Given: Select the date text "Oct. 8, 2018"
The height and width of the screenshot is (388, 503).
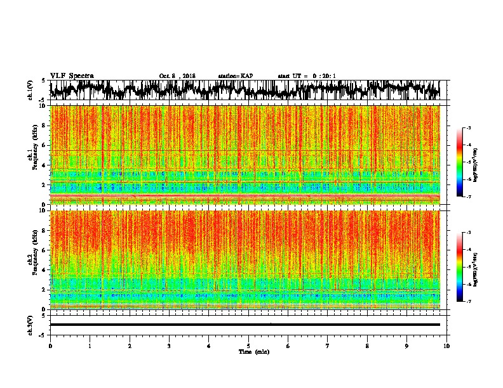Looking at the screenshot, I should tap(177, 76).
